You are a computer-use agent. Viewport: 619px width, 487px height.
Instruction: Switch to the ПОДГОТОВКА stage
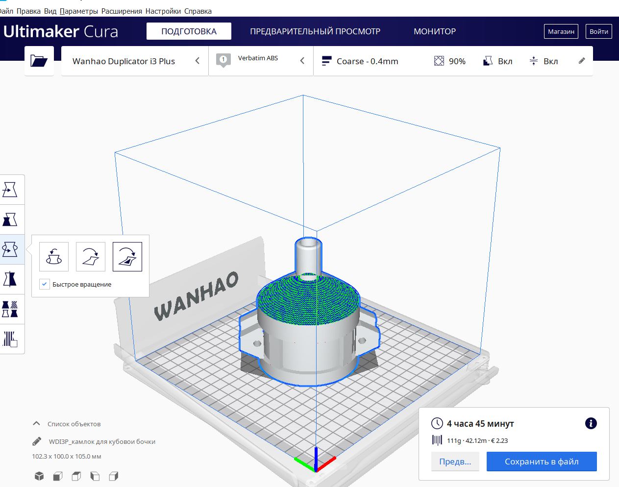[189, 31]
